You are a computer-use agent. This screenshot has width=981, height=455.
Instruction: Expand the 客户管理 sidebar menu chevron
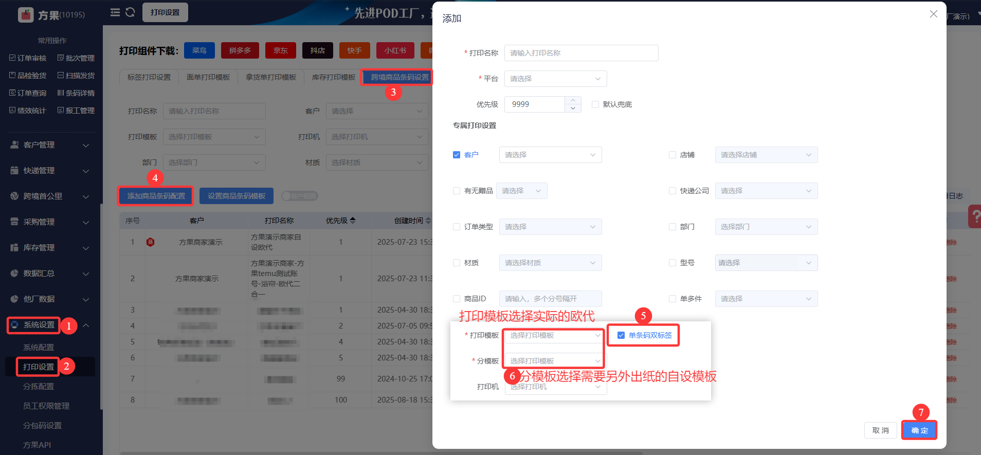tap(86, 145)
